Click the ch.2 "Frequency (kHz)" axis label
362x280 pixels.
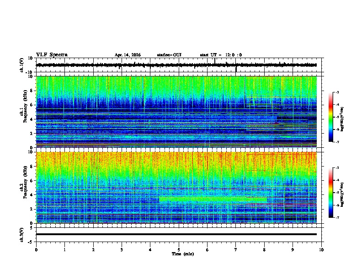pyautogui.click(x=25, y=182)
